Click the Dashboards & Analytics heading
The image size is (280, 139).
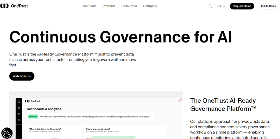[44, 109]
